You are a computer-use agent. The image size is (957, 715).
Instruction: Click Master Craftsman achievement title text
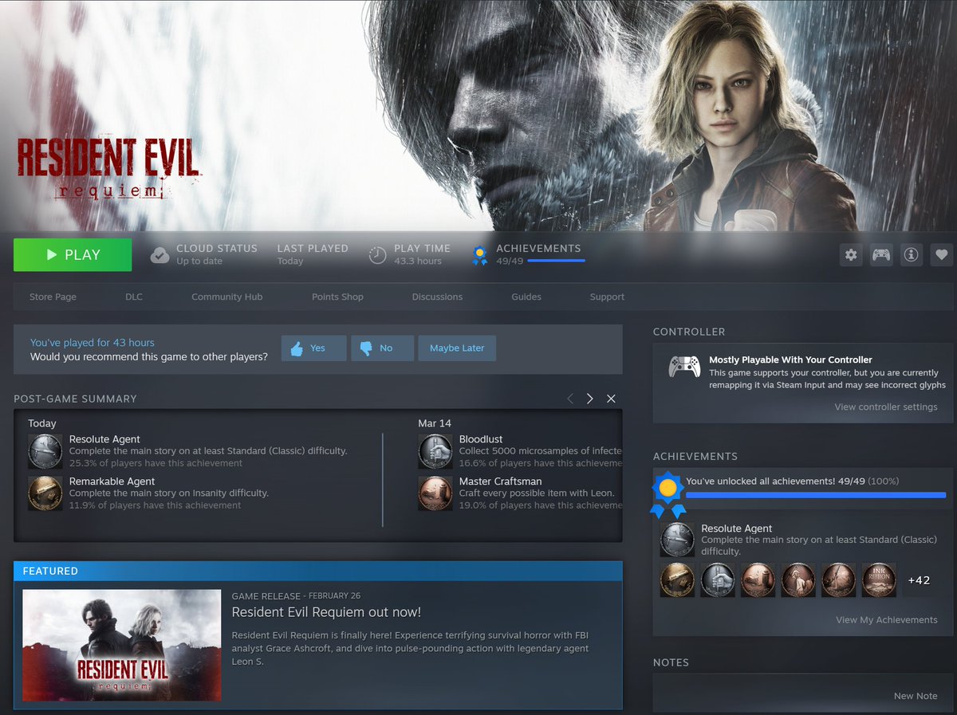pos(500,481)
